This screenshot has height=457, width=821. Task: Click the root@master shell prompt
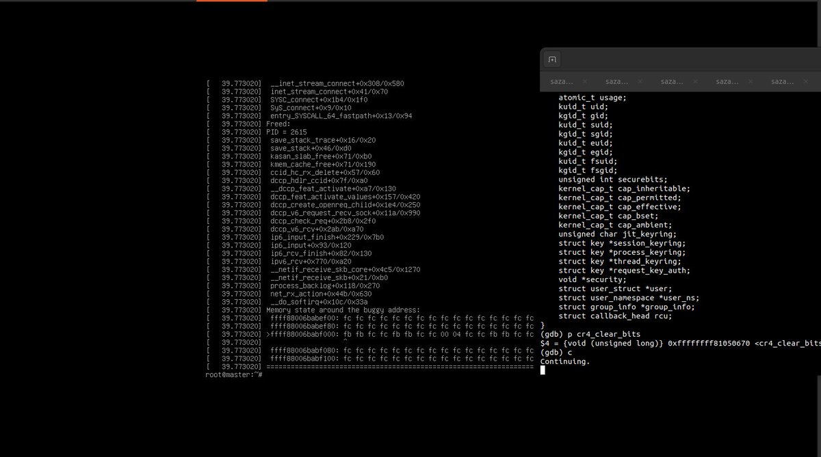tap(234, 375)
